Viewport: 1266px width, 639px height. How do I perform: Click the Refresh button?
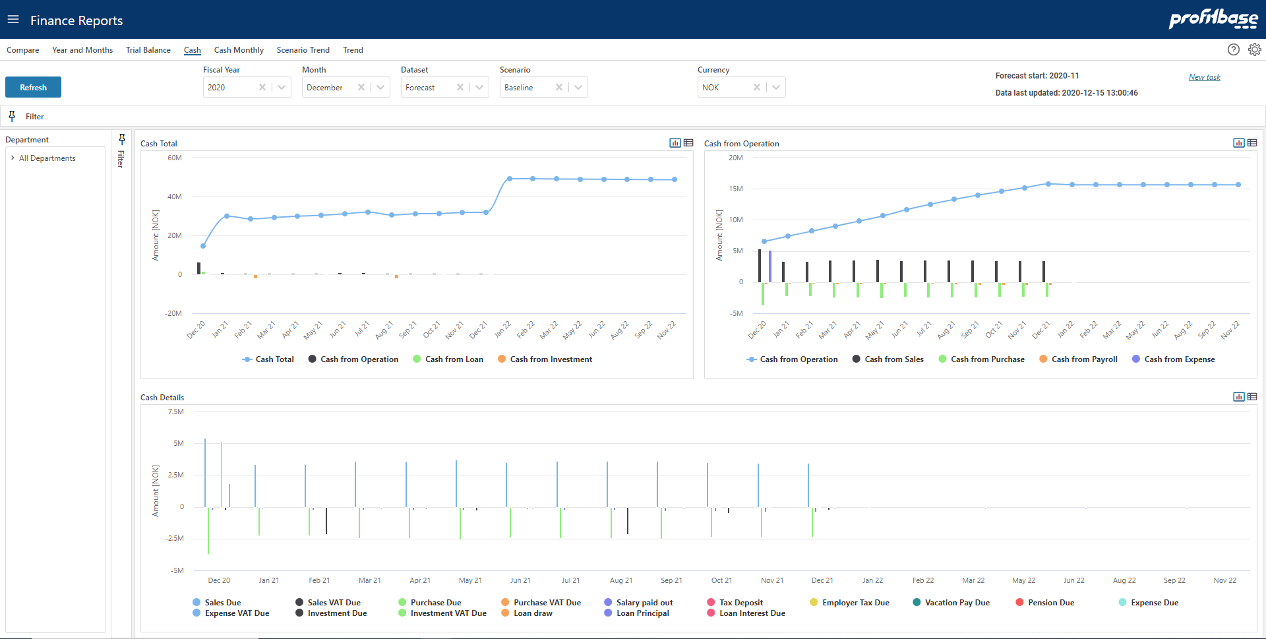click(x=33, y=87)
